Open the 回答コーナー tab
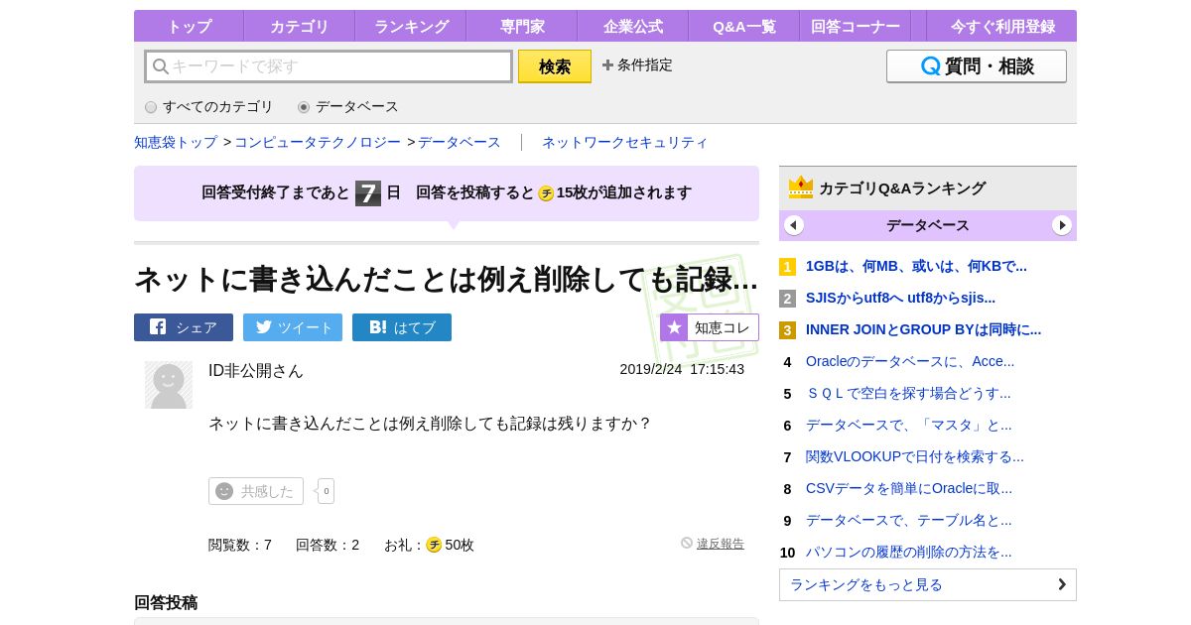 (855, 27)
